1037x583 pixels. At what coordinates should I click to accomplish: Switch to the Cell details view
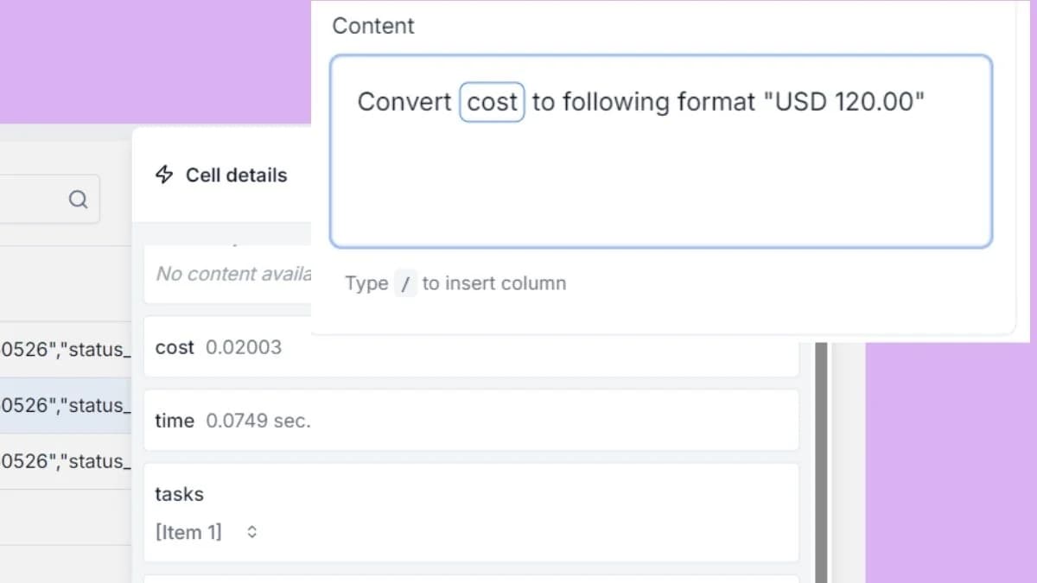(x=235, y=174)
